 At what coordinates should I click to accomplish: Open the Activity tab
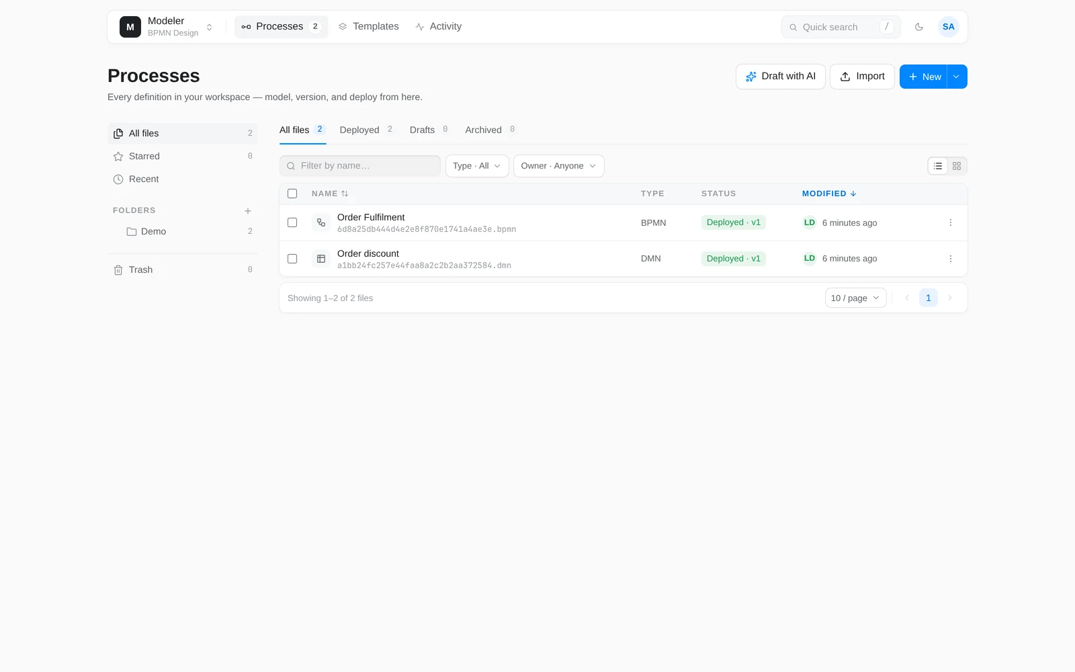point(438,27)
